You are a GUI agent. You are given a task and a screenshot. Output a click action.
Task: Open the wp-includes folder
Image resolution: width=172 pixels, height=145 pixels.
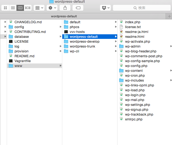(145, 80)
